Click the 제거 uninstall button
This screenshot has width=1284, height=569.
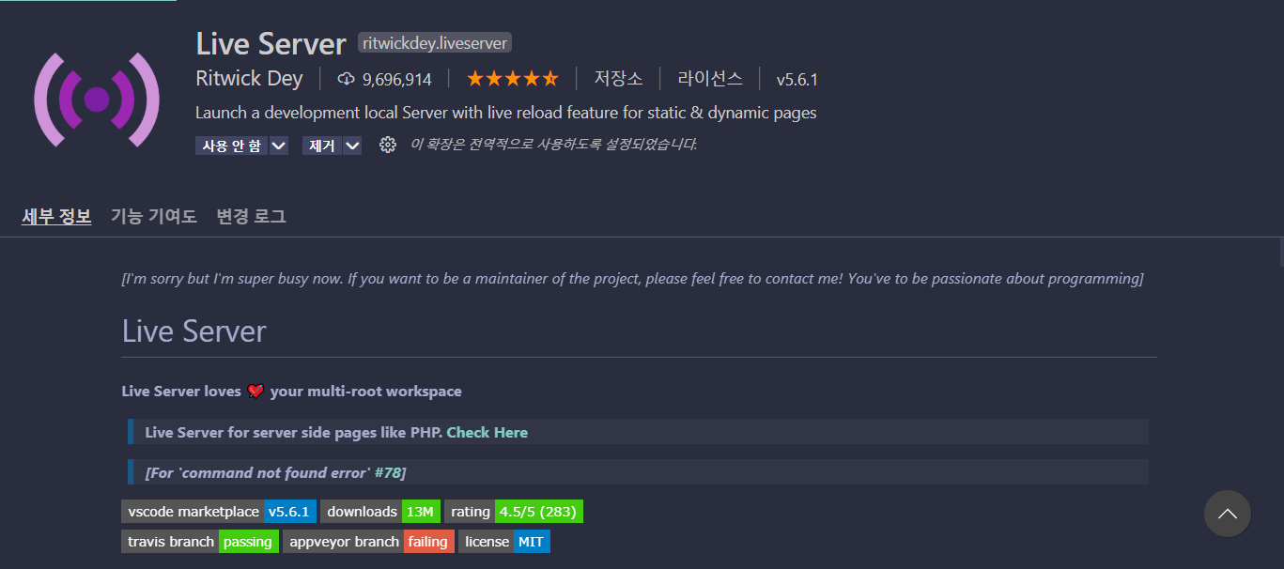[x=322, y=146]
